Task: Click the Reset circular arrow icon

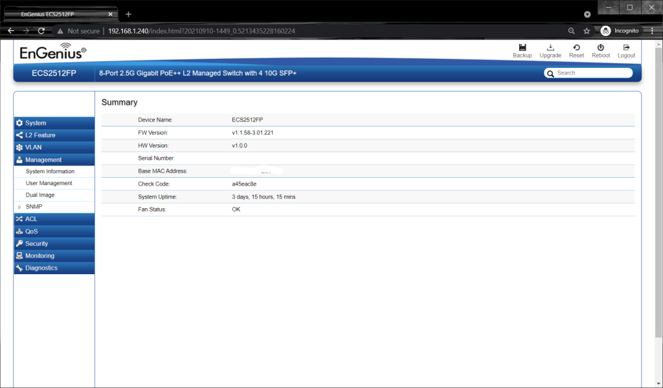Action: tap(576, 47)
